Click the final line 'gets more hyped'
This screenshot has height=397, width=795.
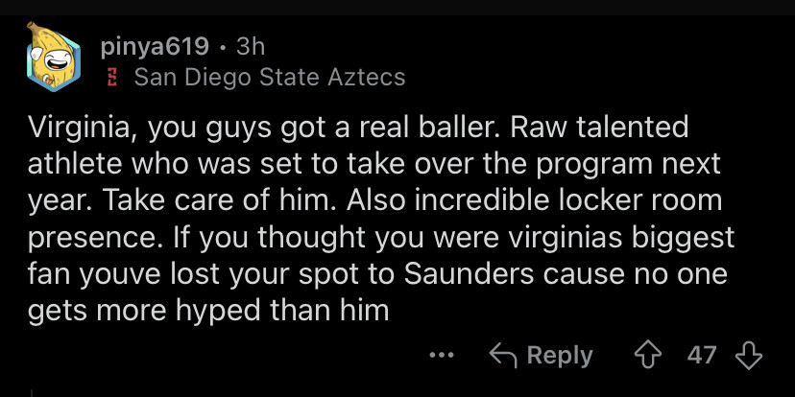coord(144,310)
